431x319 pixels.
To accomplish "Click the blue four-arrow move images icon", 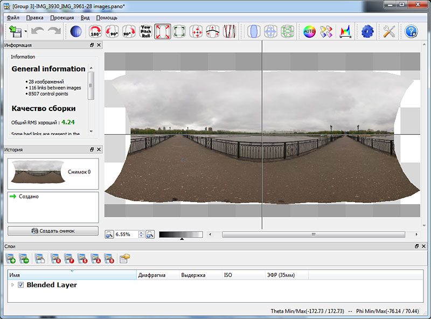I will tap(270, 31).
